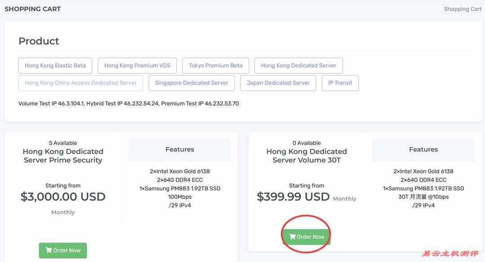Image resolution: width=485 pixels, height=262 pixels.
Task: Click the Product section heading
Action: coord(39,41)
